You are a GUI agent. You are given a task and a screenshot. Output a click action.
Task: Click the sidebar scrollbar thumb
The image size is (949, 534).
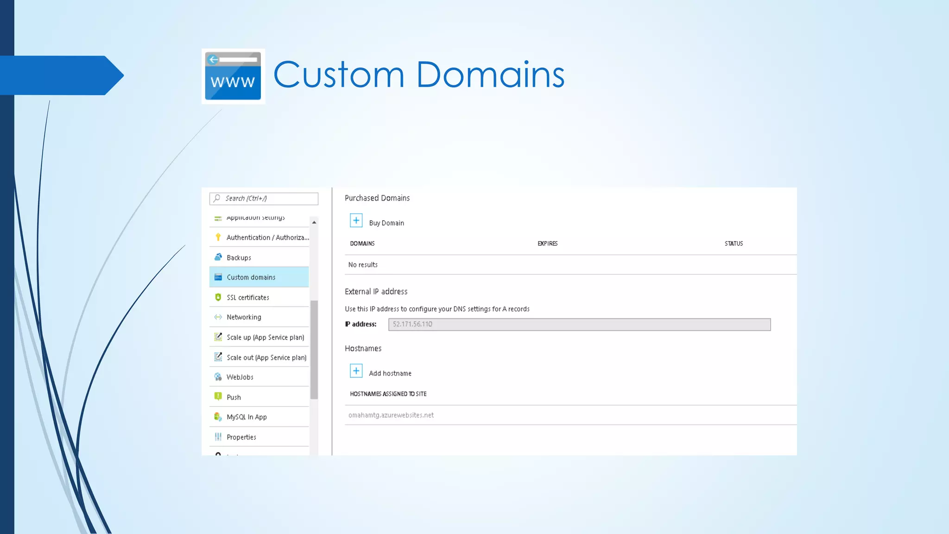(314, 350)
